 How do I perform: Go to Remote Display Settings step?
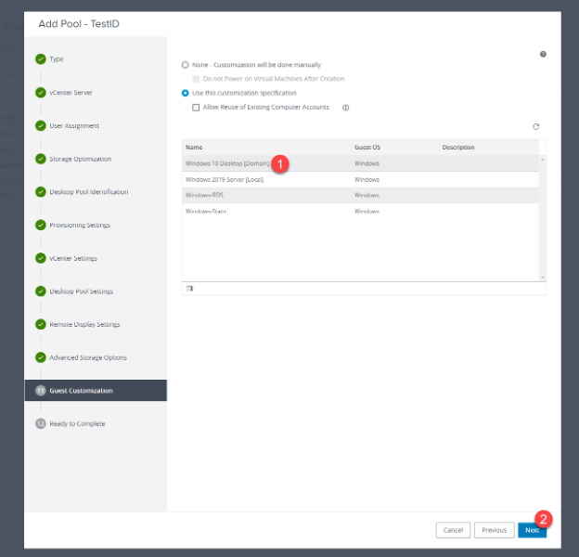[x=84, y=324]
